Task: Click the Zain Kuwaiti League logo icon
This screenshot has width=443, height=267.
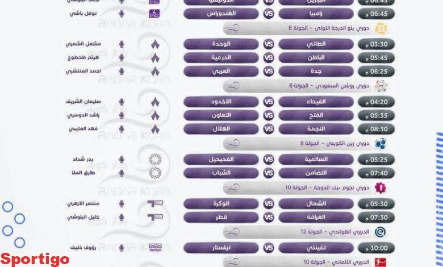Action: point(381,143)
